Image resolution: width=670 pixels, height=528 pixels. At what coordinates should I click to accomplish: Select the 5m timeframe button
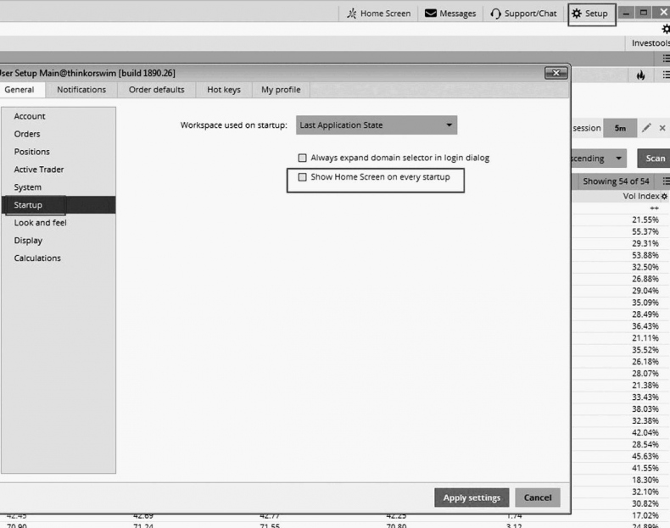tap(620, 128)
